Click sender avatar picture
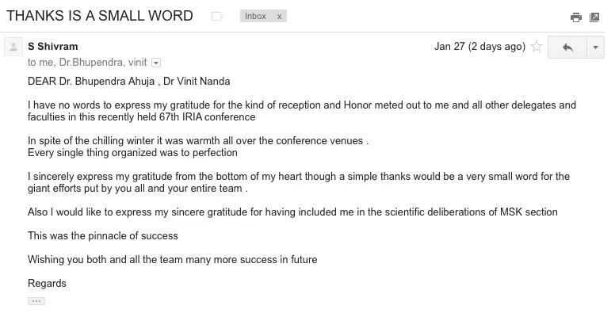 click(x=13, y=48)
